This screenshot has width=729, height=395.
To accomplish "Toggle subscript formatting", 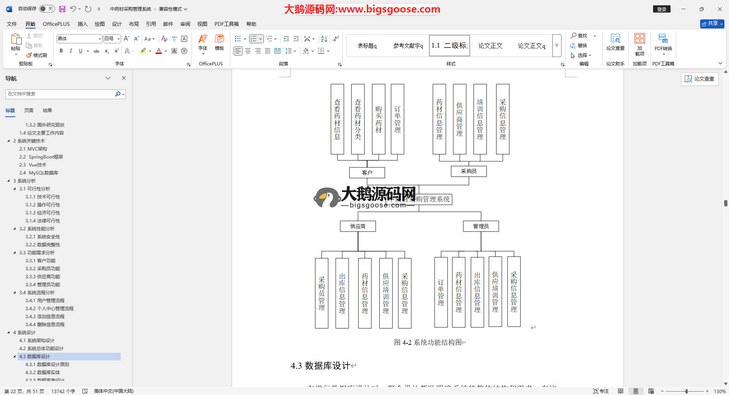I will pyautogui.click(x=107, y=51).
